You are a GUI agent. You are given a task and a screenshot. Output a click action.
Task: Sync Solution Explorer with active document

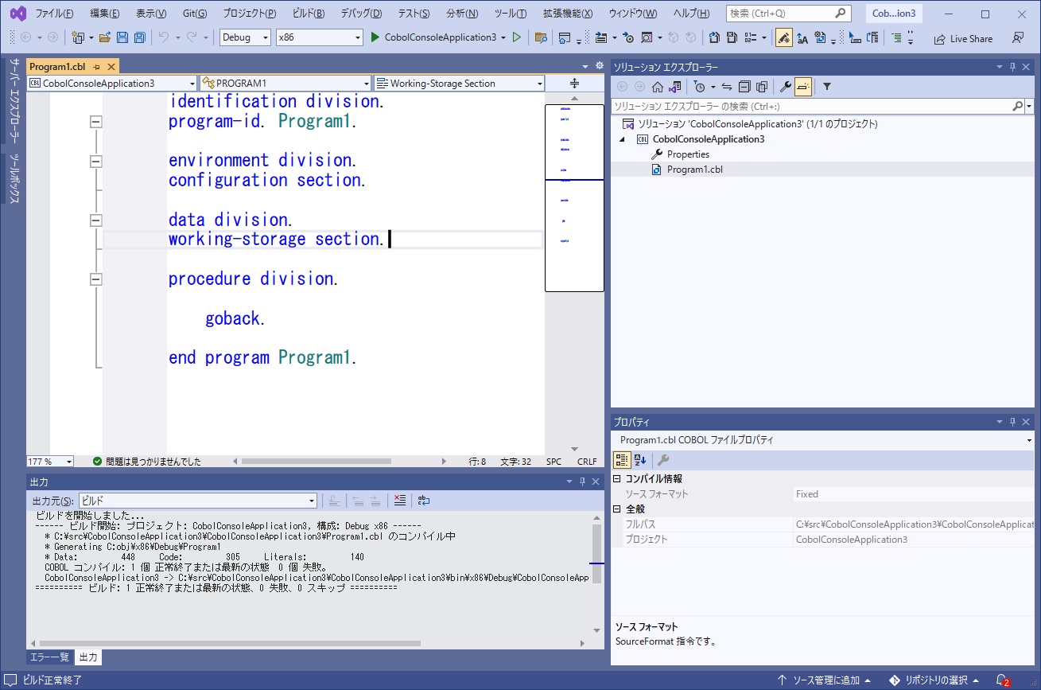click(726, 87)
